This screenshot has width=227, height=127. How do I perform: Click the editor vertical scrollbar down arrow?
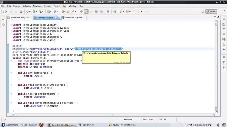point(216,112)
